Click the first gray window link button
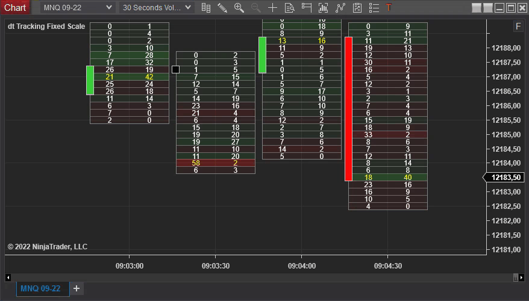This screenshot has height=301, width=529. (477, 8)
